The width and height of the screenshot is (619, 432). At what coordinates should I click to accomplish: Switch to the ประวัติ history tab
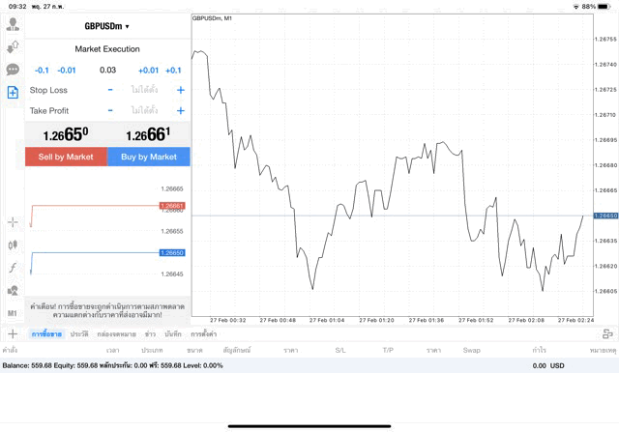click(78, 333)
